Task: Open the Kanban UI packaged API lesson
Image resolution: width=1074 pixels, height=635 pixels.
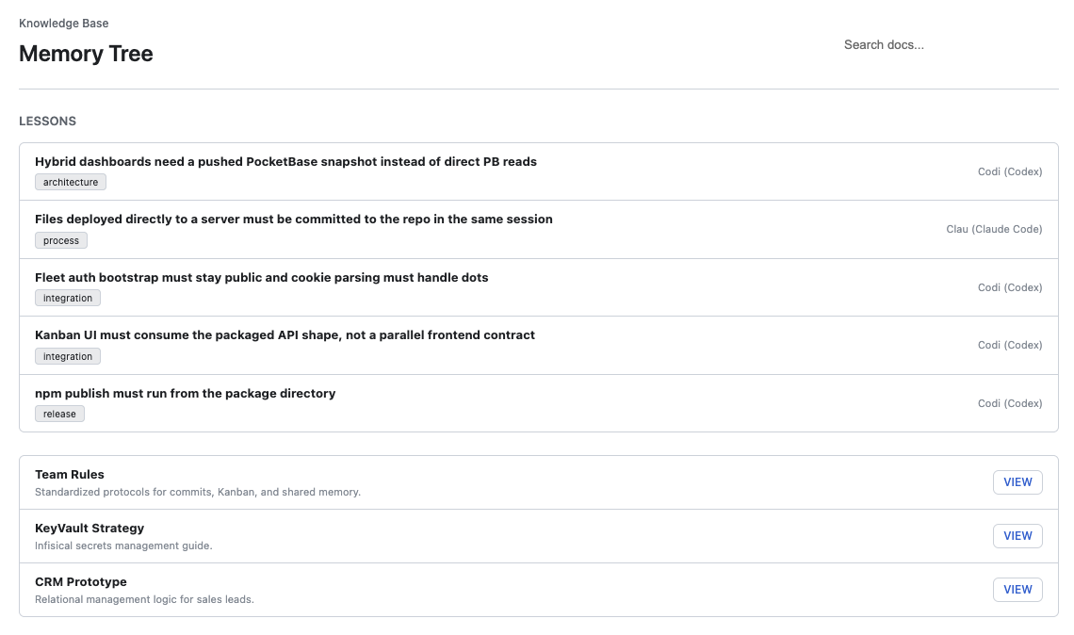Action: 283,334
